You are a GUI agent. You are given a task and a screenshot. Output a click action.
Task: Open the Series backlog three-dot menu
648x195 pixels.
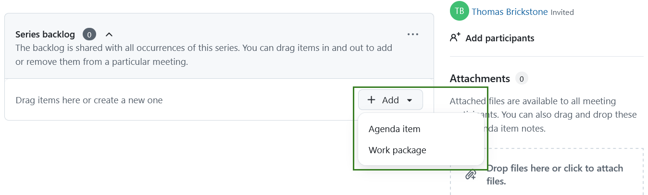click(x=413, y=35)
